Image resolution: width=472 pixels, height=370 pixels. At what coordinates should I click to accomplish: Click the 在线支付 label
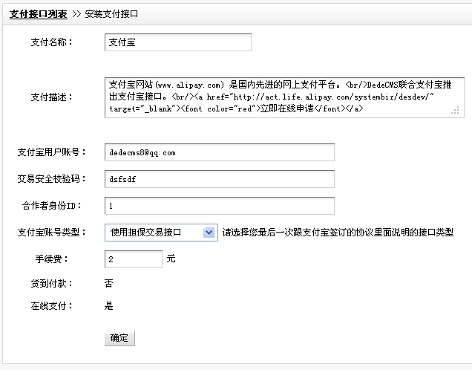pos(51,306)
